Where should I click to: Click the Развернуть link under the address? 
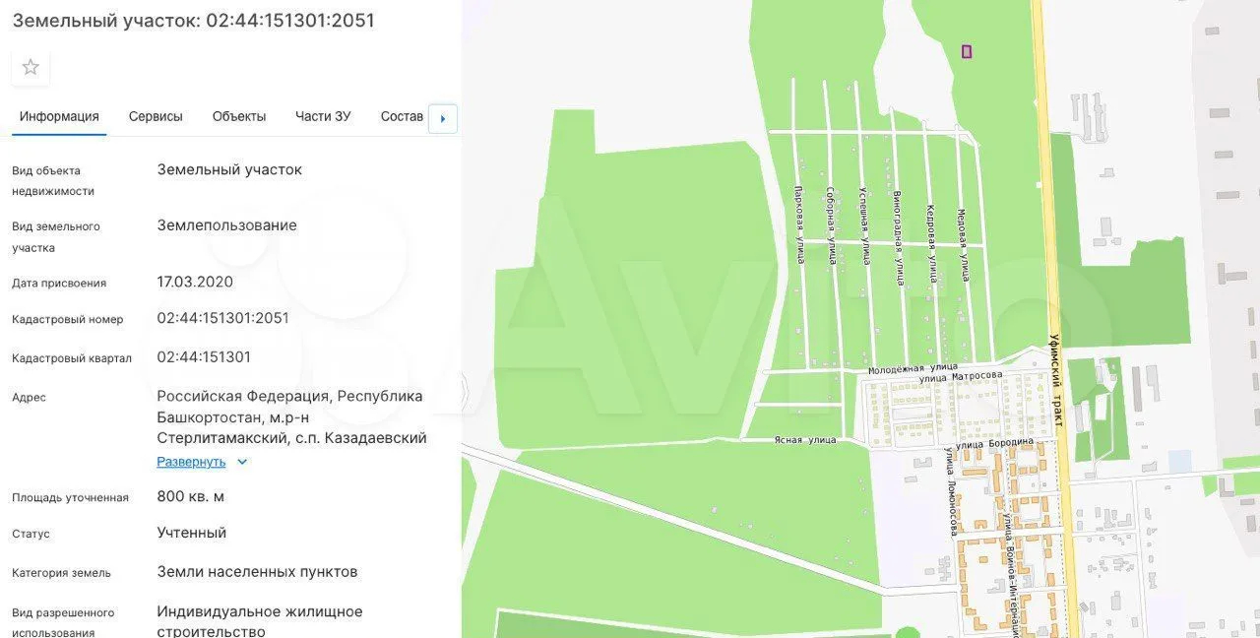191,462
